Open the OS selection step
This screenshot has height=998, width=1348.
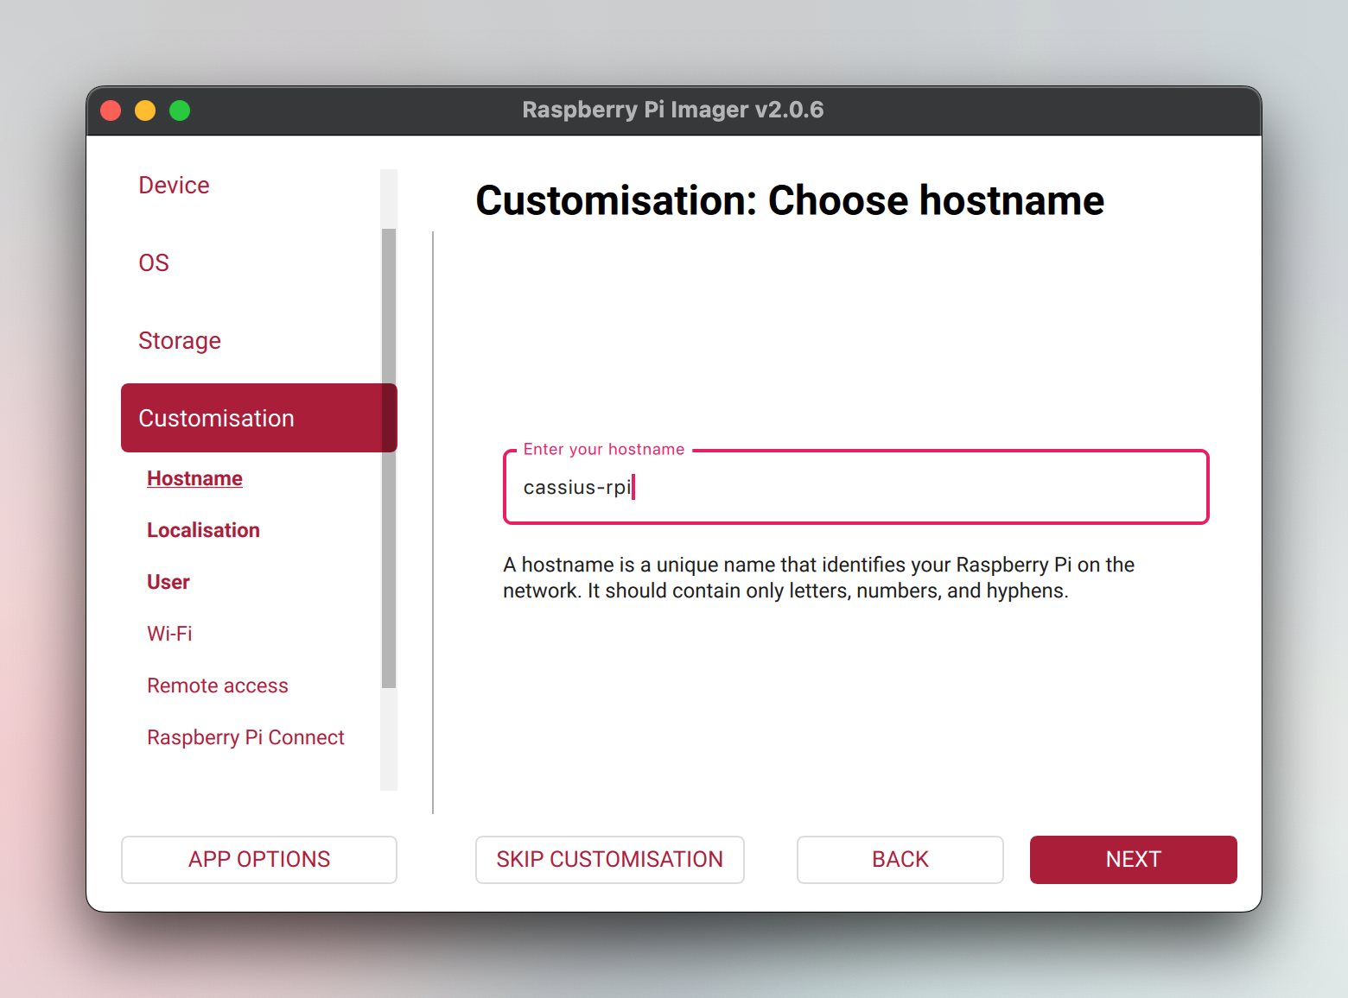pyautogui.click(x=154, y=262)
